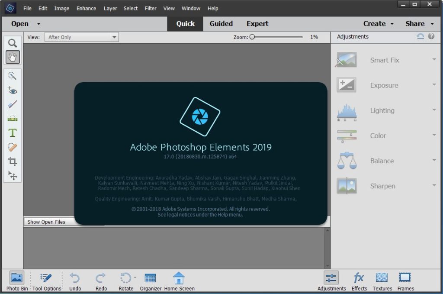Select the Whiten Teeth tool

[x=12, y=104]
